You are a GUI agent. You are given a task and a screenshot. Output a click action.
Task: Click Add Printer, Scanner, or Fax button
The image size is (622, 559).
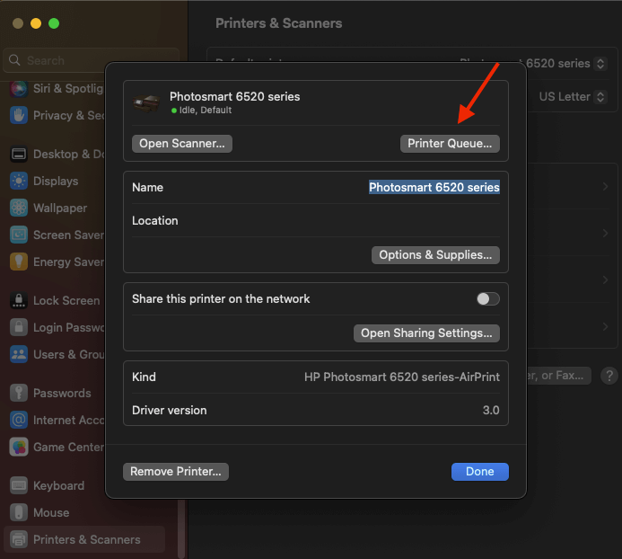pos(559,376)
